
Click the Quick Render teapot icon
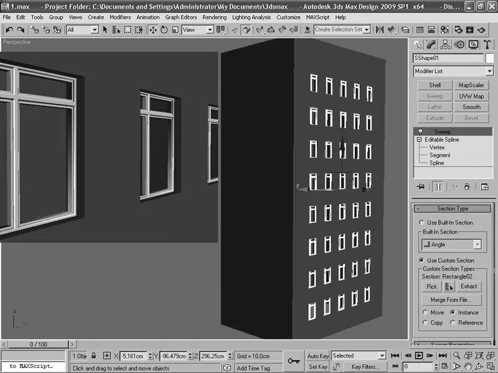coord(481,30)
